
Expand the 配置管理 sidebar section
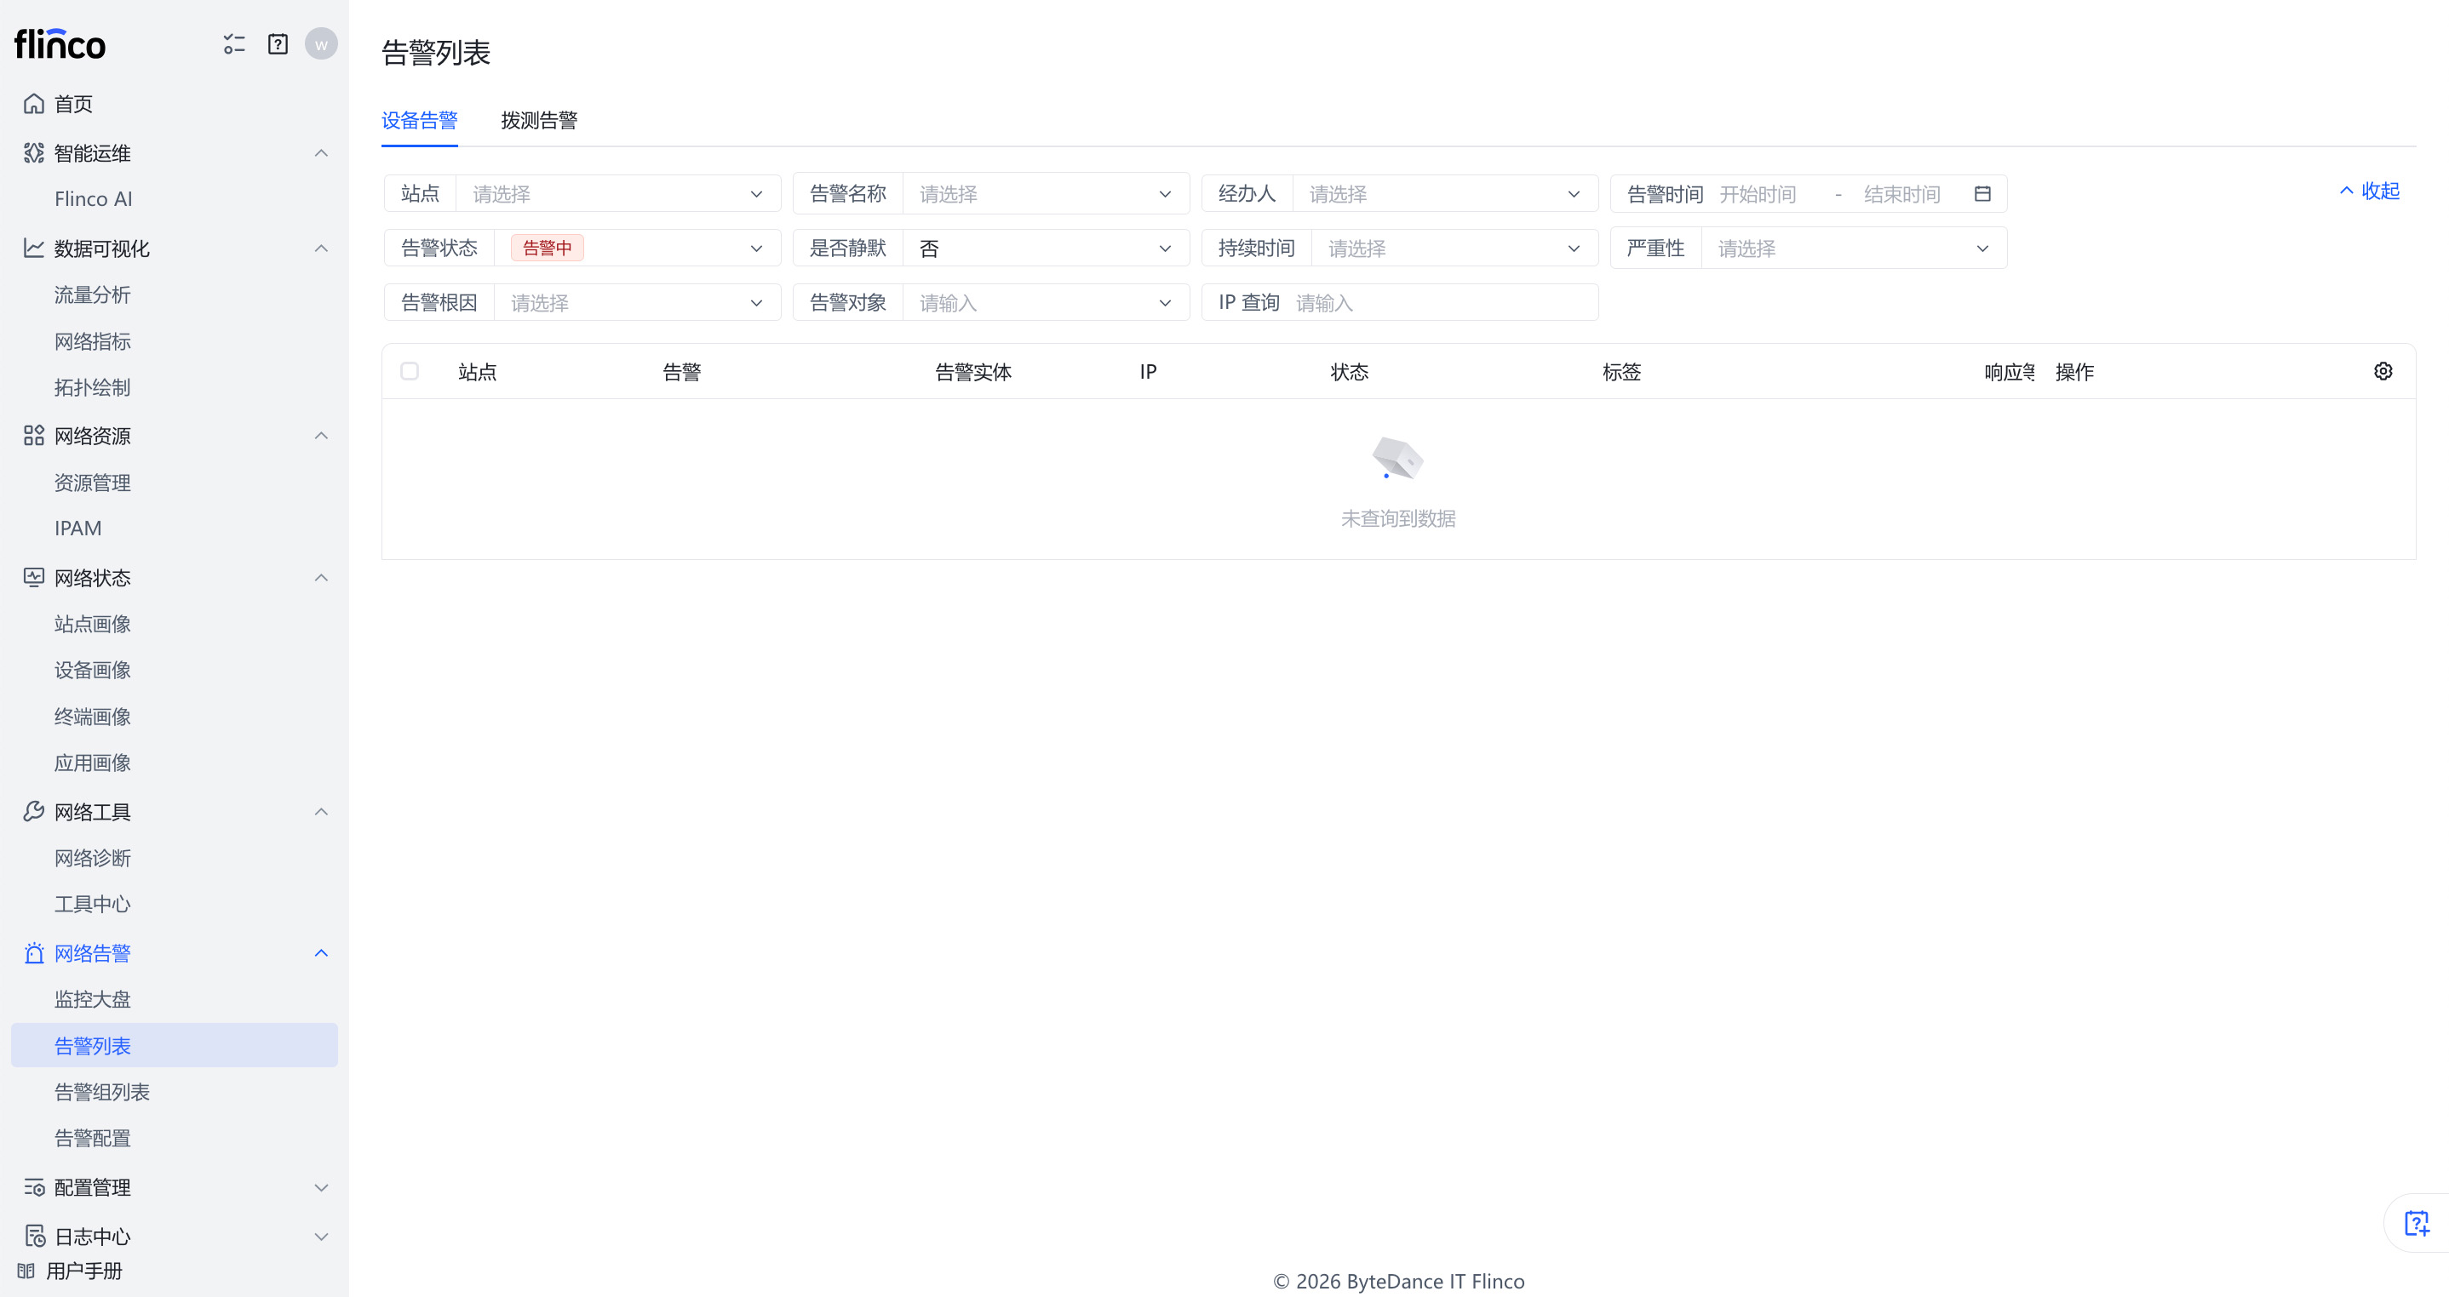click(x=321, y=1188)
